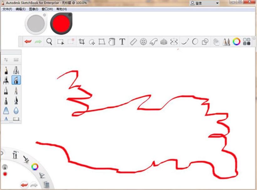Toggle the highlighted chisel marker brush off
Screen dimensions: 257x190
coord(16,80)
